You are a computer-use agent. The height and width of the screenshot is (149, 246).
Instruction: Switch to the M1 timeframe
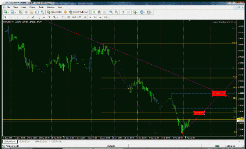tap(63, 17)
